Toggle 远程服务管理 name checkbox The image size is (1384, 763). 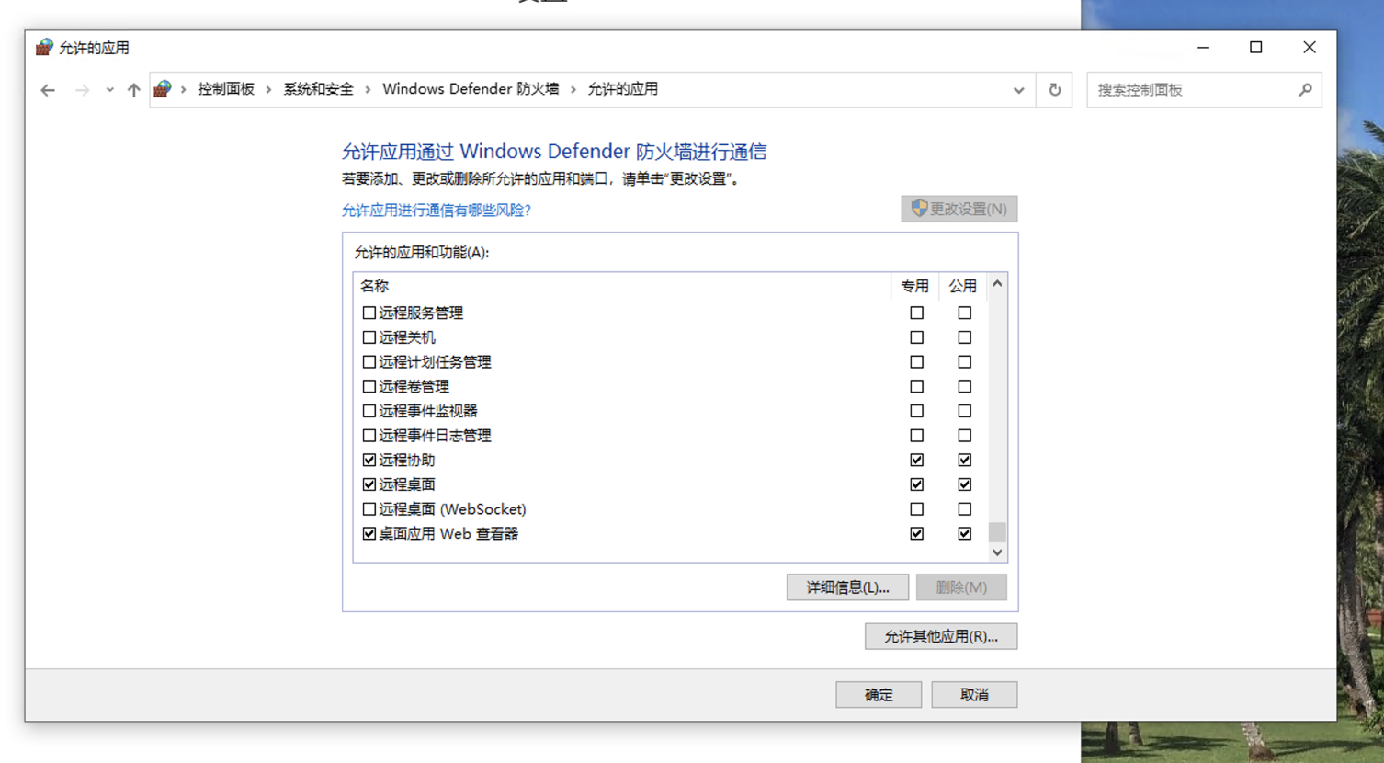(369, 313)
